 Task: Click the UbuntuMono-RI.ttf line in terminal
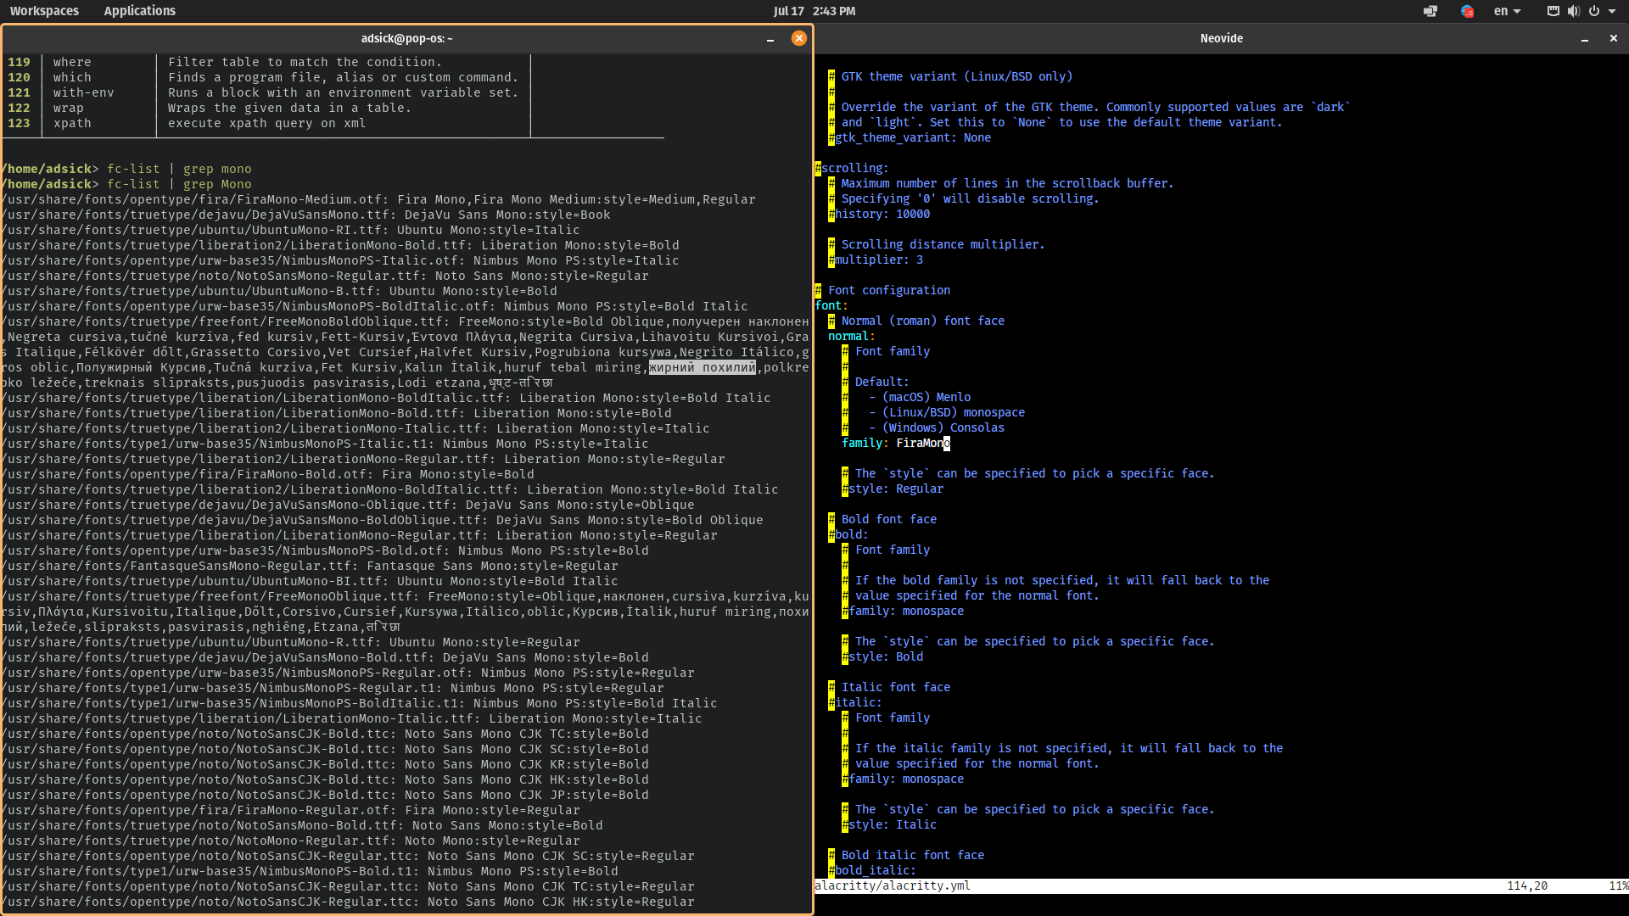point(291,230)
